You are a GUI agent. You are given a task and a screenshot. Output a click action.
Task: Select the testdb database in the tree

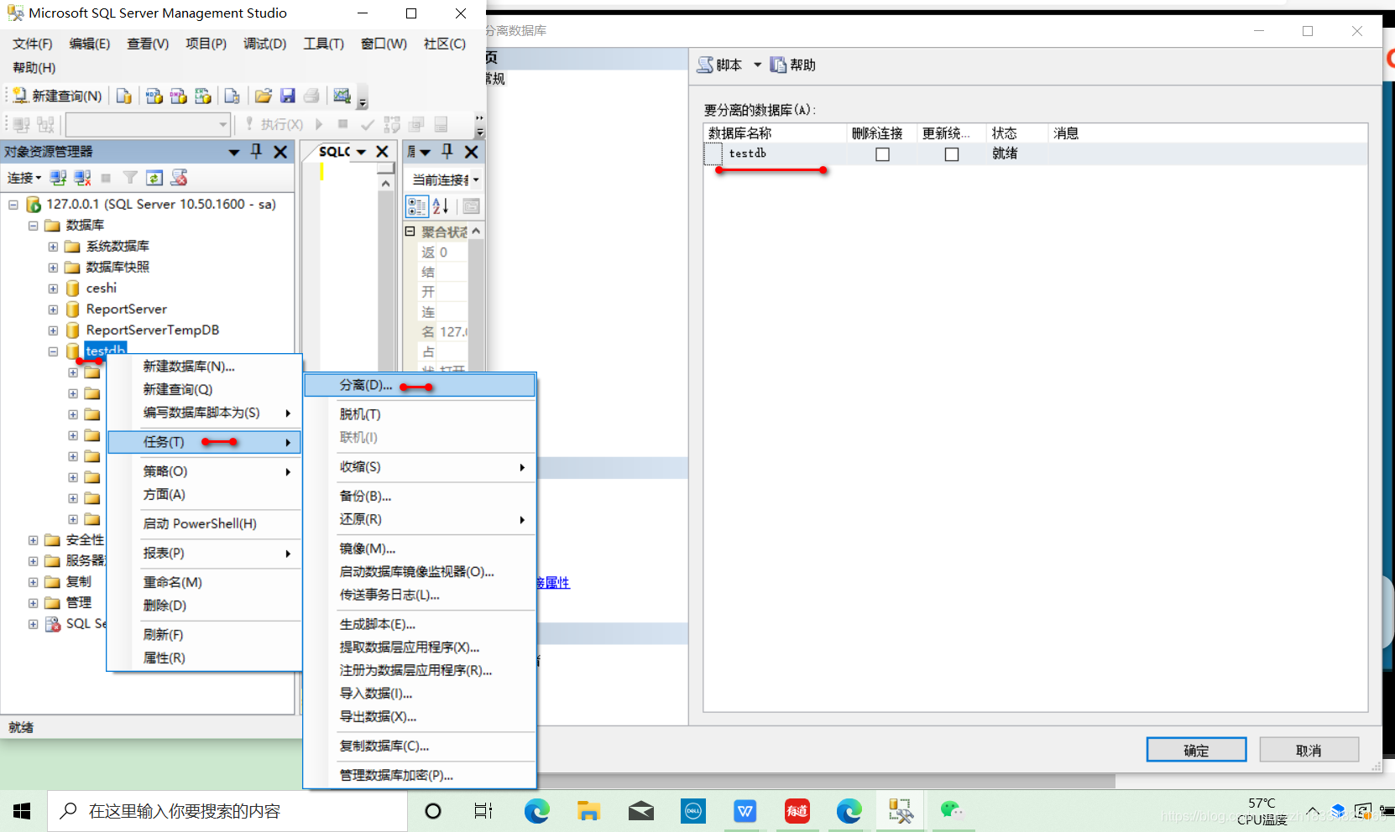(x=105, y=351)
